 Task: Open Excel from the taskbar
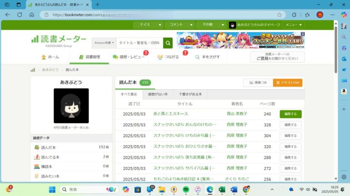tap(222, 189)
